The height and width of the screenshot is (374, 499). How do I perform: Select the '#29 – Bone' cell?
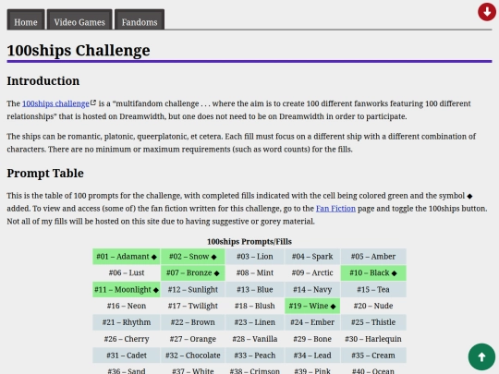tap(312, 339)
